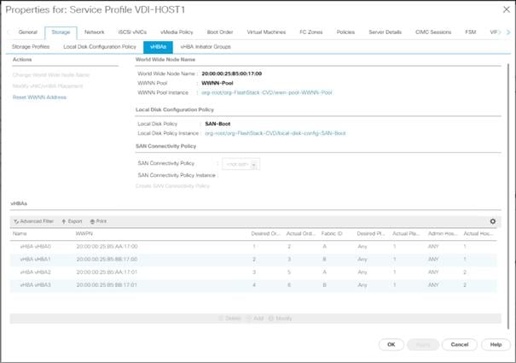Open SAN Connectivity Policy dropdown
Image resolution: width=516 pixels, height=363 pixels.
click(241, 164)
